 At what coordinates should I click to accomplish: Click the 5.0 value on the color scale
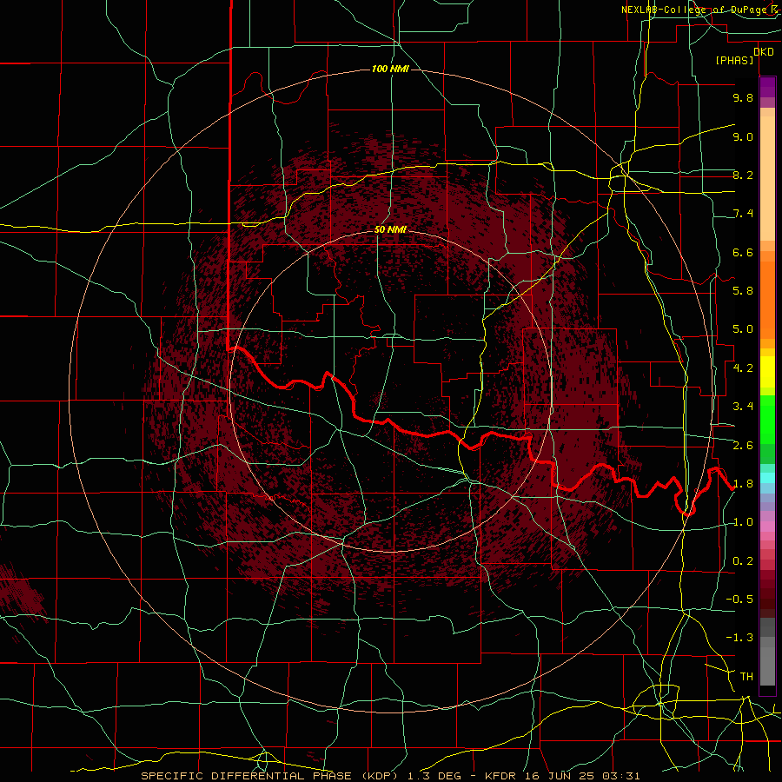(743, 329)
